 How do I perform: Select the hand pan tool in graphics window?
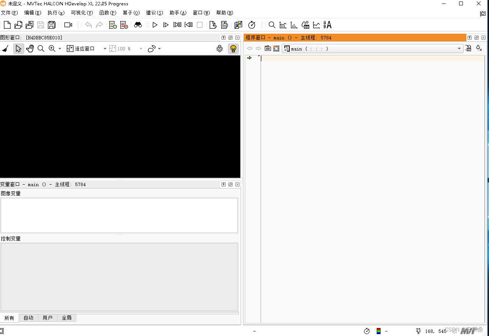(30, 49)
